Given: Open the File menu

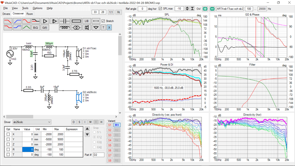Looking at the screenshot, I should click(6, 8).
